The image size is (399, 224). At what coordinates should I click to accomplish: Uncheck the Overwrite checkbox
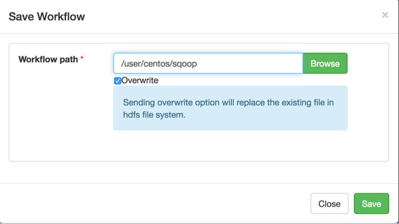tap(117, 81)
